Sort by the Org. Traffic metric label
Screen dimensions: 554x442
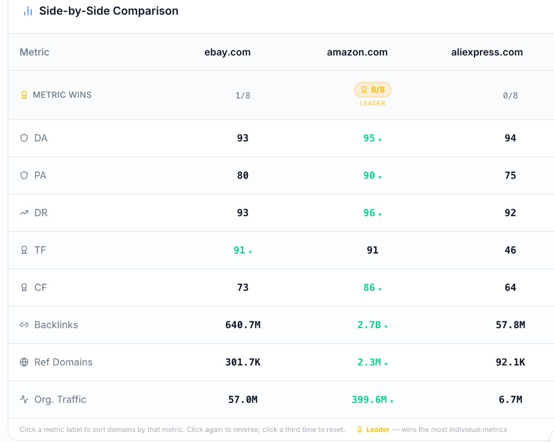[x=60, y=399]
